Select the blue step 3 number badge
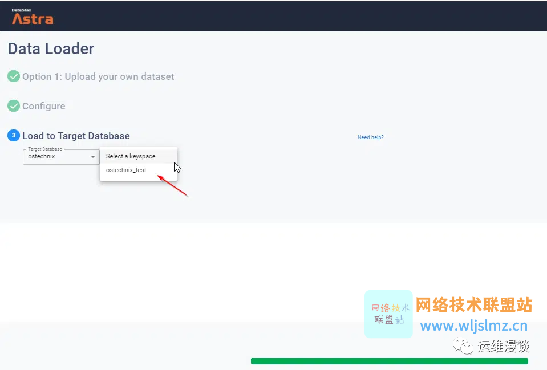The width and height of the screenshot is (547, 370). [14, 135]
